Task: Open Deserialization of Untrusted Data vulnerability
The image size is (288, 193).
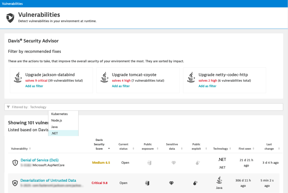Action: (48, 181)
